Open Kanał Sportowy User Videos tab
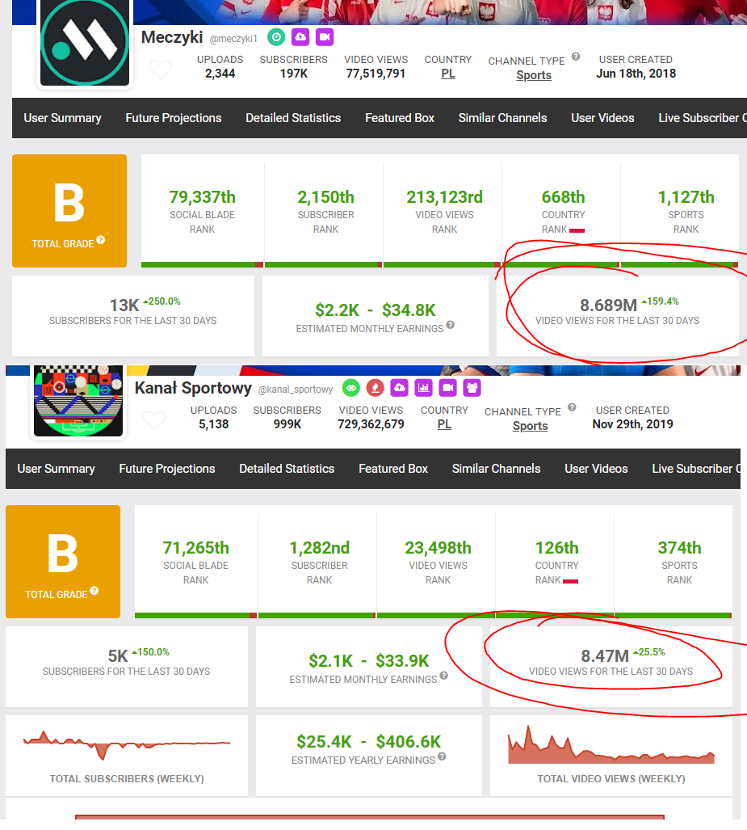This screenshot has width=747, height=830. click(x=596, y=469)
